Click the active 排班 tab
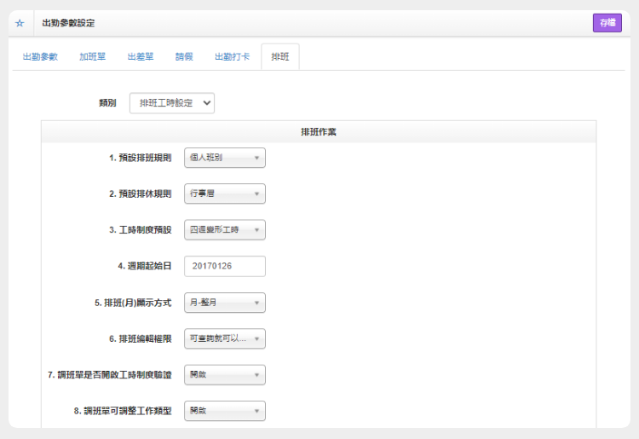The image size is (639, 439). click(x=279, y=57)
